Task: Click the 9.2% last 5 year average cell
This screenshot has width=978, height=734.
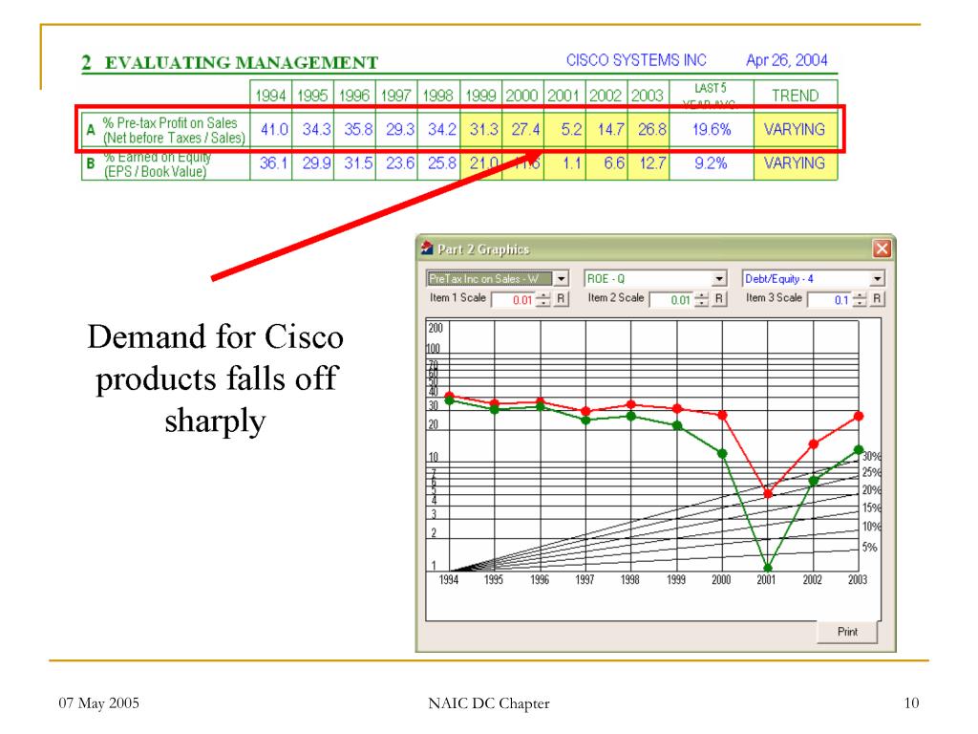Action: point(712,163)
